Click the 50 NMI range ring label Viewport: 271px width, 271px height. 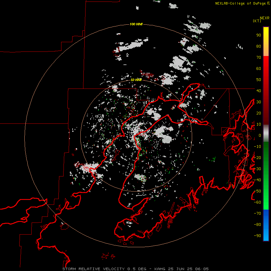(136, 80)
